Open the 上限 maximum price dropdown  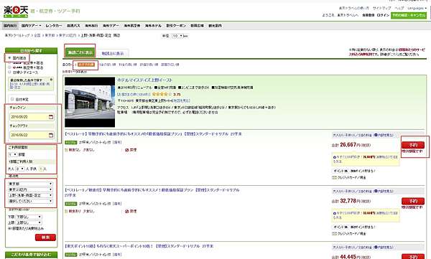pos(28,222)
